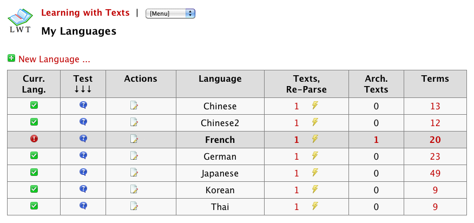
Task: Open the German texts count link
Action: pos(297,156)
